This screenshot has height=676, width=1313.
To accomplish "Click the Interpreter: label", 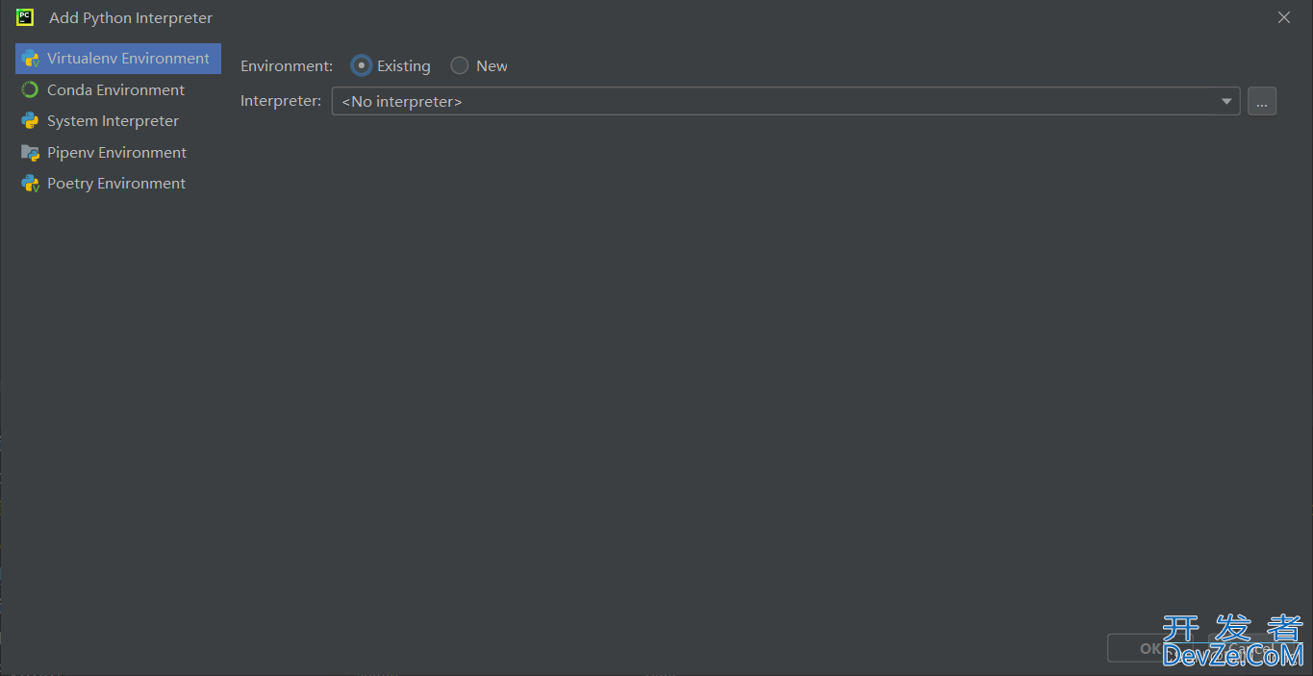I will pos(281,101).
